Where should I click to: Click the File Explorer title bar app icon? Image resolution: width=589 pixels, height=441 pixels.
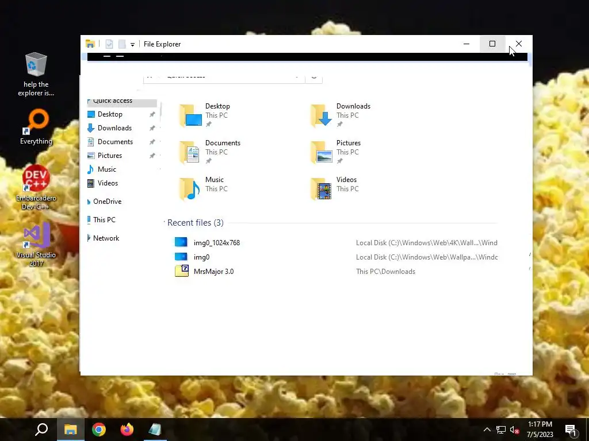(x=90, y=44)
